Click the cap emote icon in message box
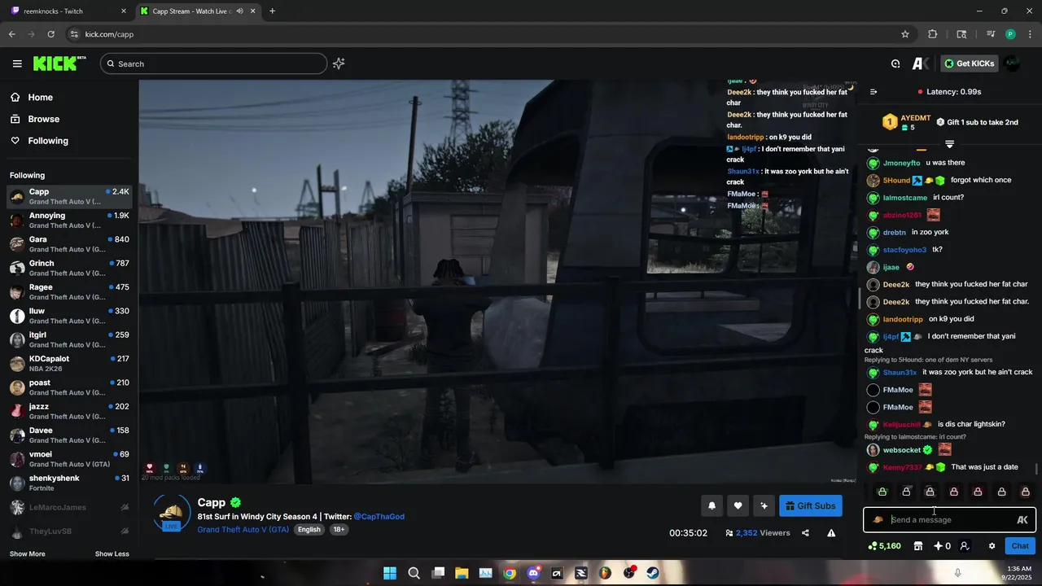Image resolution: width=1042 pixels, height=586 pixels. point(878,520)
